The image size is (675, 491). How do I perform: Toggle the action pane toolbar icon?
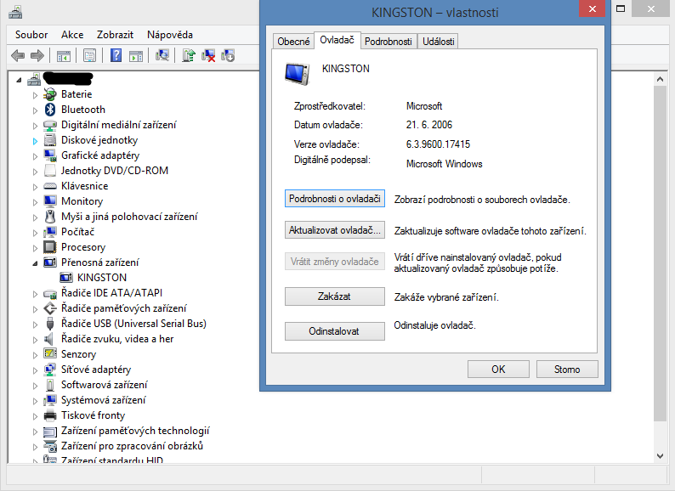[136, 55]
